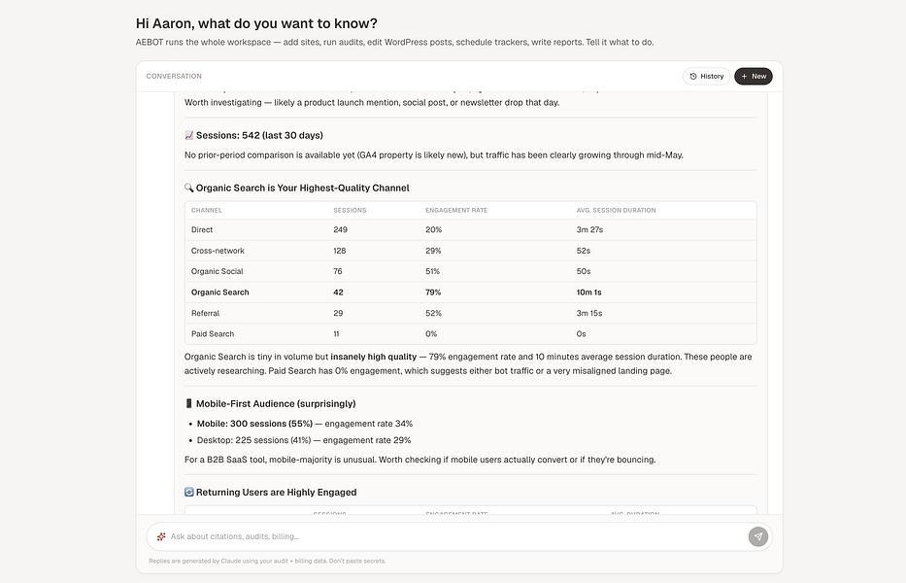
Task: Select the Organic Search table row
Action: (471, 292)
